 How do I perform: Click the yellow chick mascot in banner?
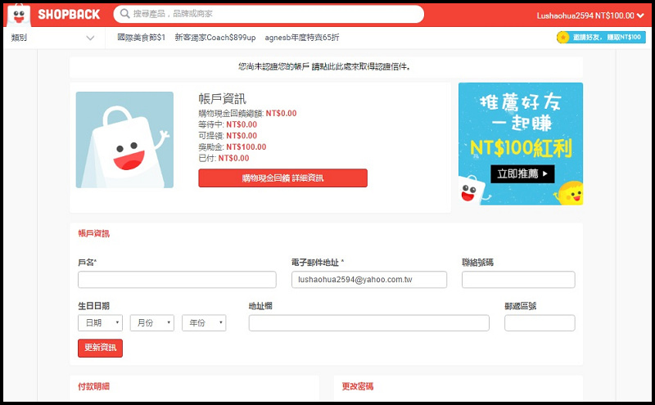click(569, 193)
